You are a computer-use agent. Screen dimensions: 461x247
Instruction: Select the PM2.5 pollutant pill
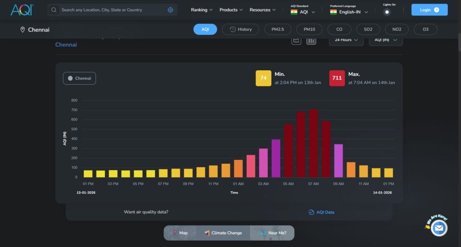pos(277,29)
